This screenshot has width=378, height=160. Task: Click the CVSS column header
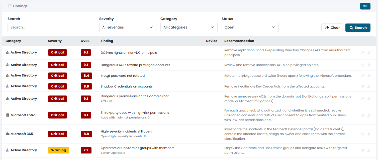(85, 41)
